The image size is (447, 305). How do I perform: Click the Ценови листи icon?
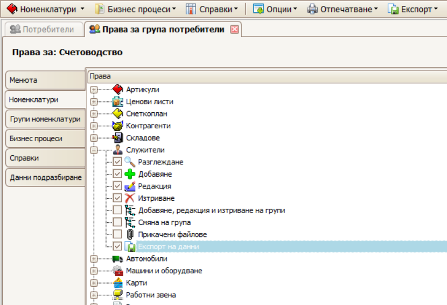pyautogui.click(x=117, y=101)
